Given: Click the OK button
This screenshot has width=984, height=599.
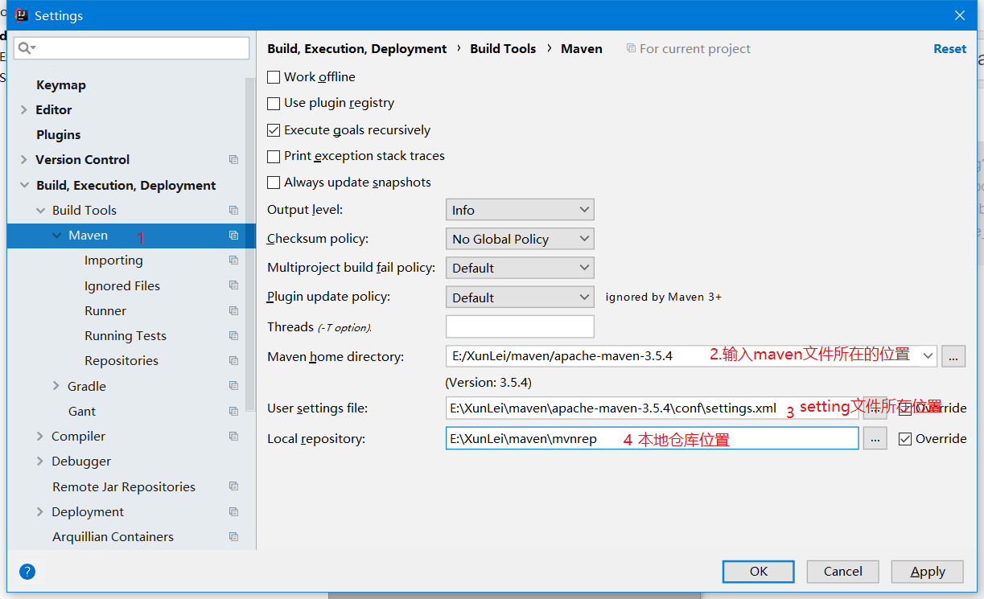Looking at the screenshot, I should (759, 572).
